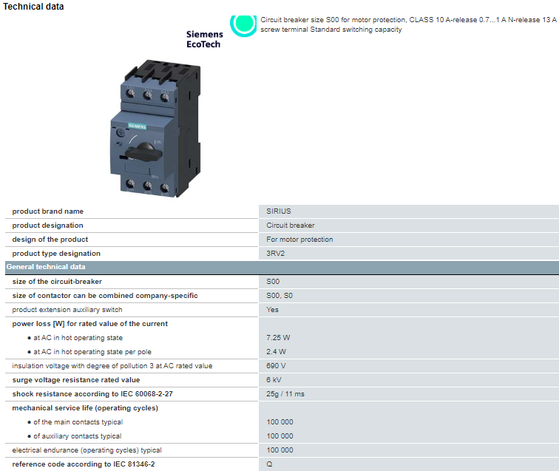This screenshot has width=559, height=471.
Task: Click 'shock resistance according to IEC 60068-2-27'
Action: click(x=92, y=394)
